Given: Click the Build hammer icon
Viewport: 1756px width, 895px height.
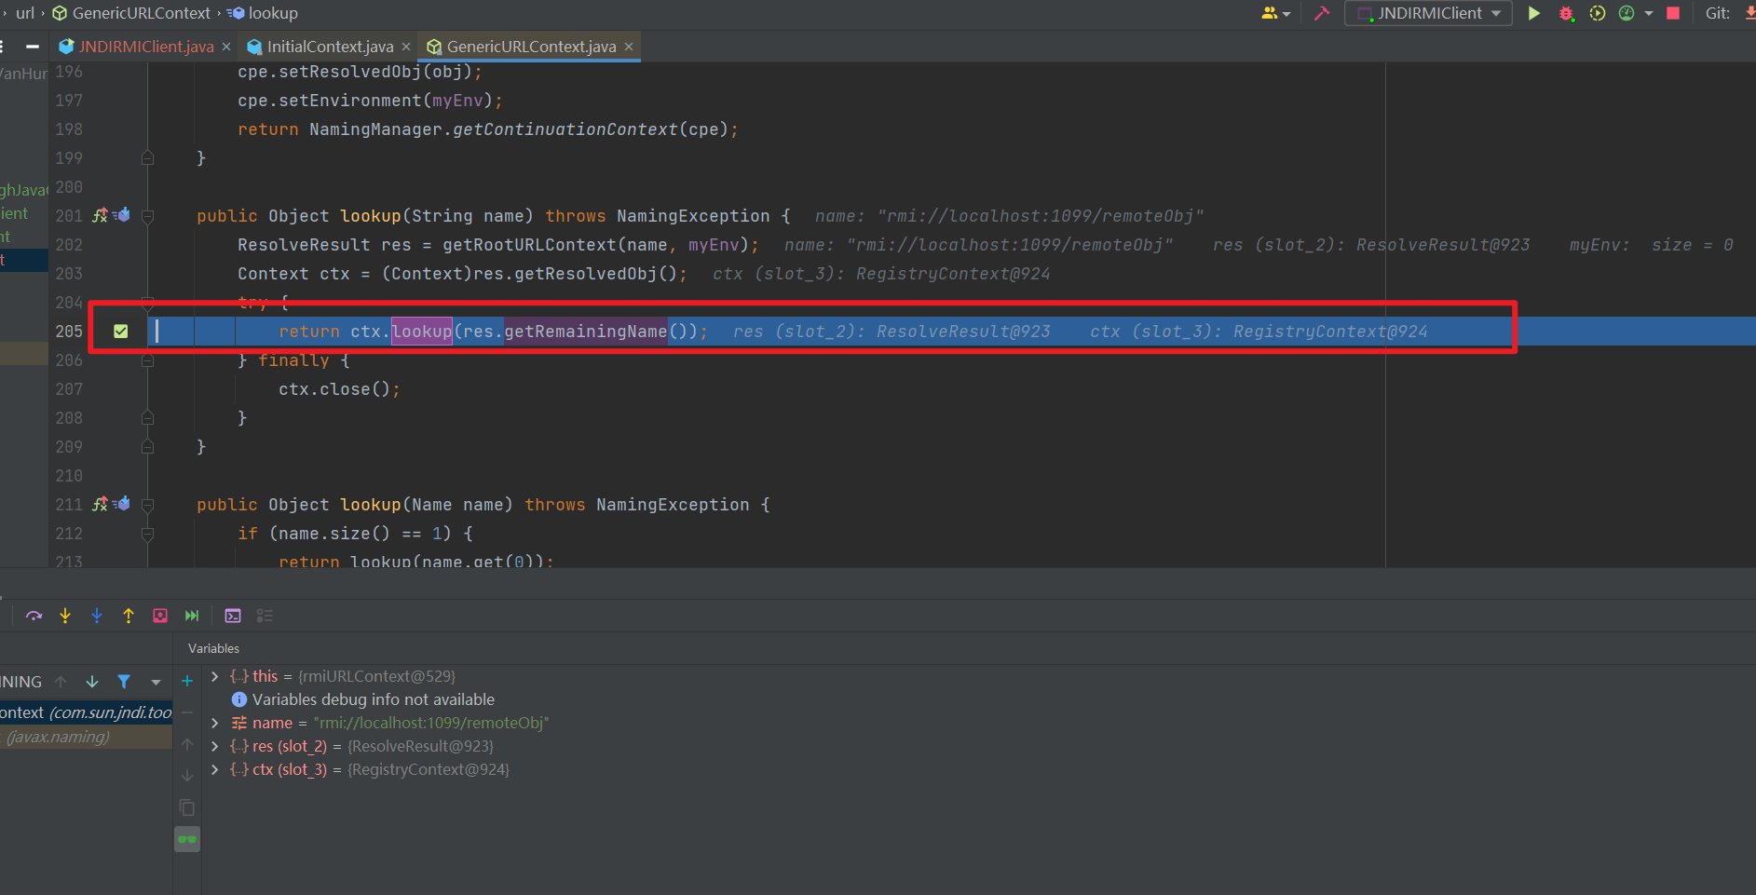Looking at the screenshot, I should pos(1321,13).
